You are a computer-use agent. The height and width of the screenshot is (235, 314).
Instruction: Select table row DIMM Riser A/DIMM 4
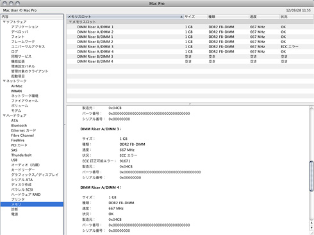[190, 51]
